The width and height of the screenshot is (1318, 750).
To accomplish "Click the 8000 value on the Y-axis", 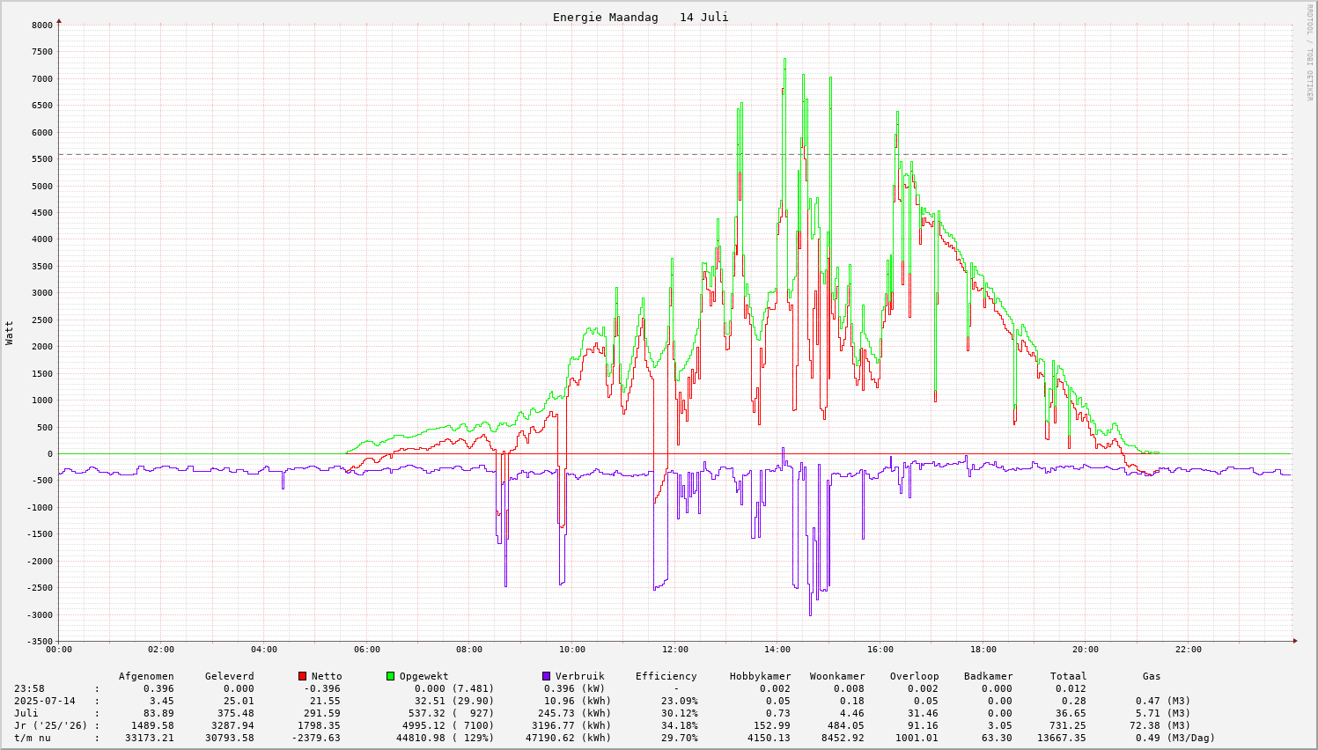I will click(42, 26).
